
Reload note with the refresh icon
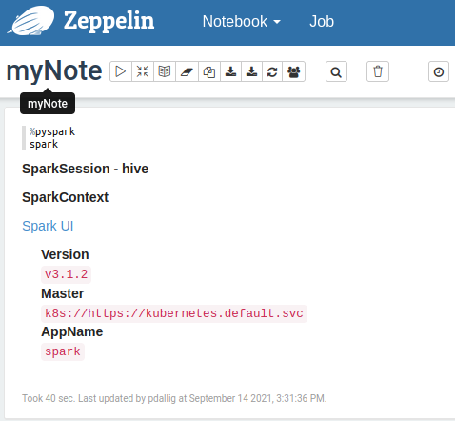point(272,71)
